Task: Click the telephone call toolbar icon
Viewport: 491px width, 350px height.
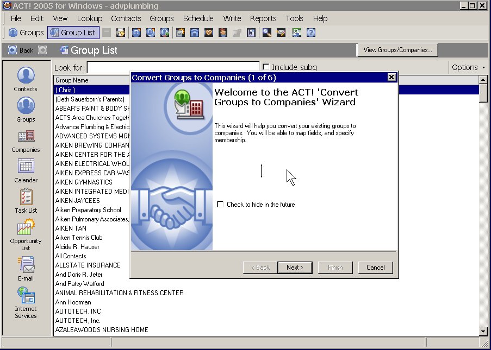Action: [195, 33]
